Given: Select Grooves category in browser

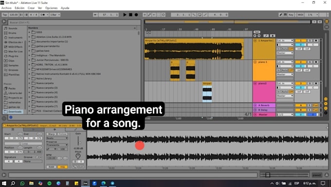Looking at the screenshot, I should [x=13, y=70].
